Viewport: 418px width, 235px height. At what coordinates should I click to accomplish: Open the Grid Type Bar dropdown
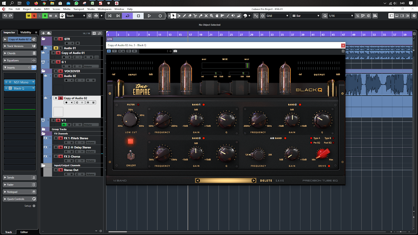point(306,16)
